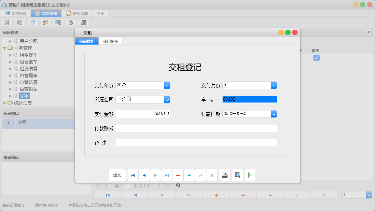The image size is (375, 211).
Task: Open the document icon on main toolbar
Action: (x=32, y=23)
